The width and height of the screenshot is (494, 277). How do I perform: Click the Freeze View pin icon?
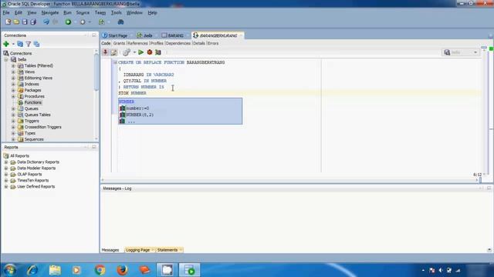pyautogui.click(x=106, y=52)
